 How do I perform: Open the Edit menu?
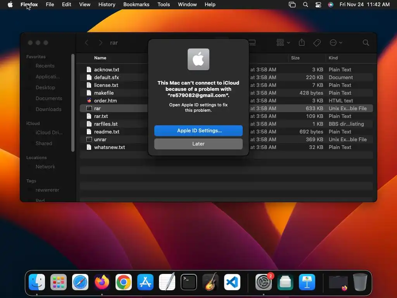pyautogui.click(x=66, y=4)
